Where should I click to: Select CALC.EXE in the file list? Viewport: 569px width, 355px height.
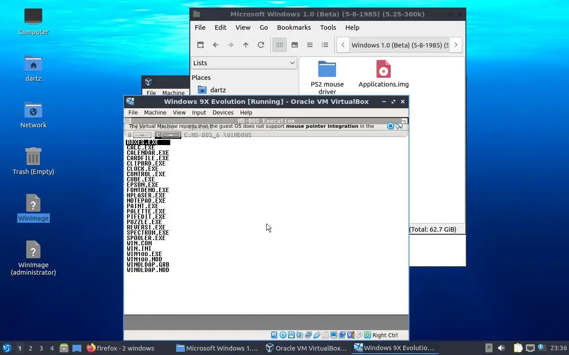(141, 147)
